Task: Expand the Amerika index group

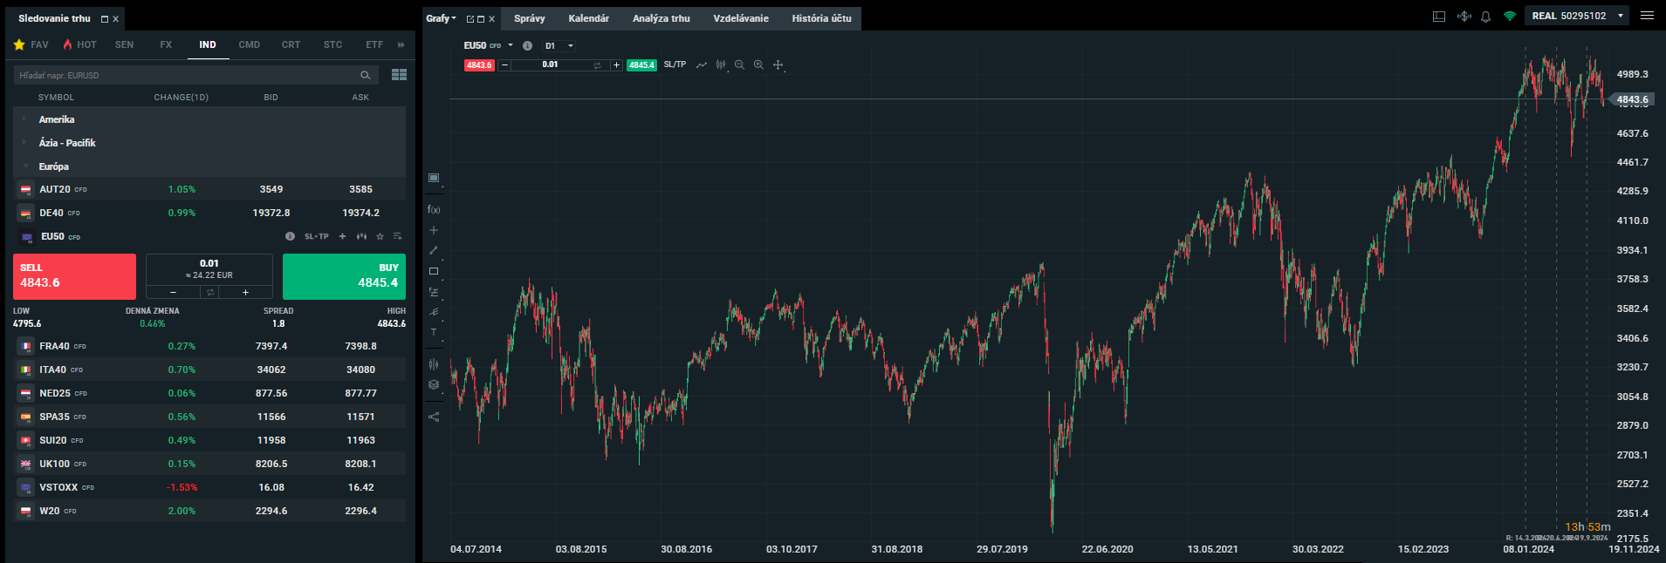Action: coord(57,119)
